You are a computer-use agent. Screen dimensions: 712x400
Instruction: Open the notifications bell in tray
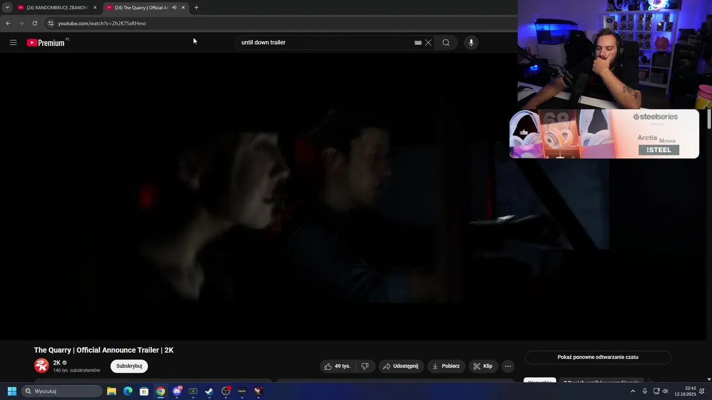pos(702,391)
